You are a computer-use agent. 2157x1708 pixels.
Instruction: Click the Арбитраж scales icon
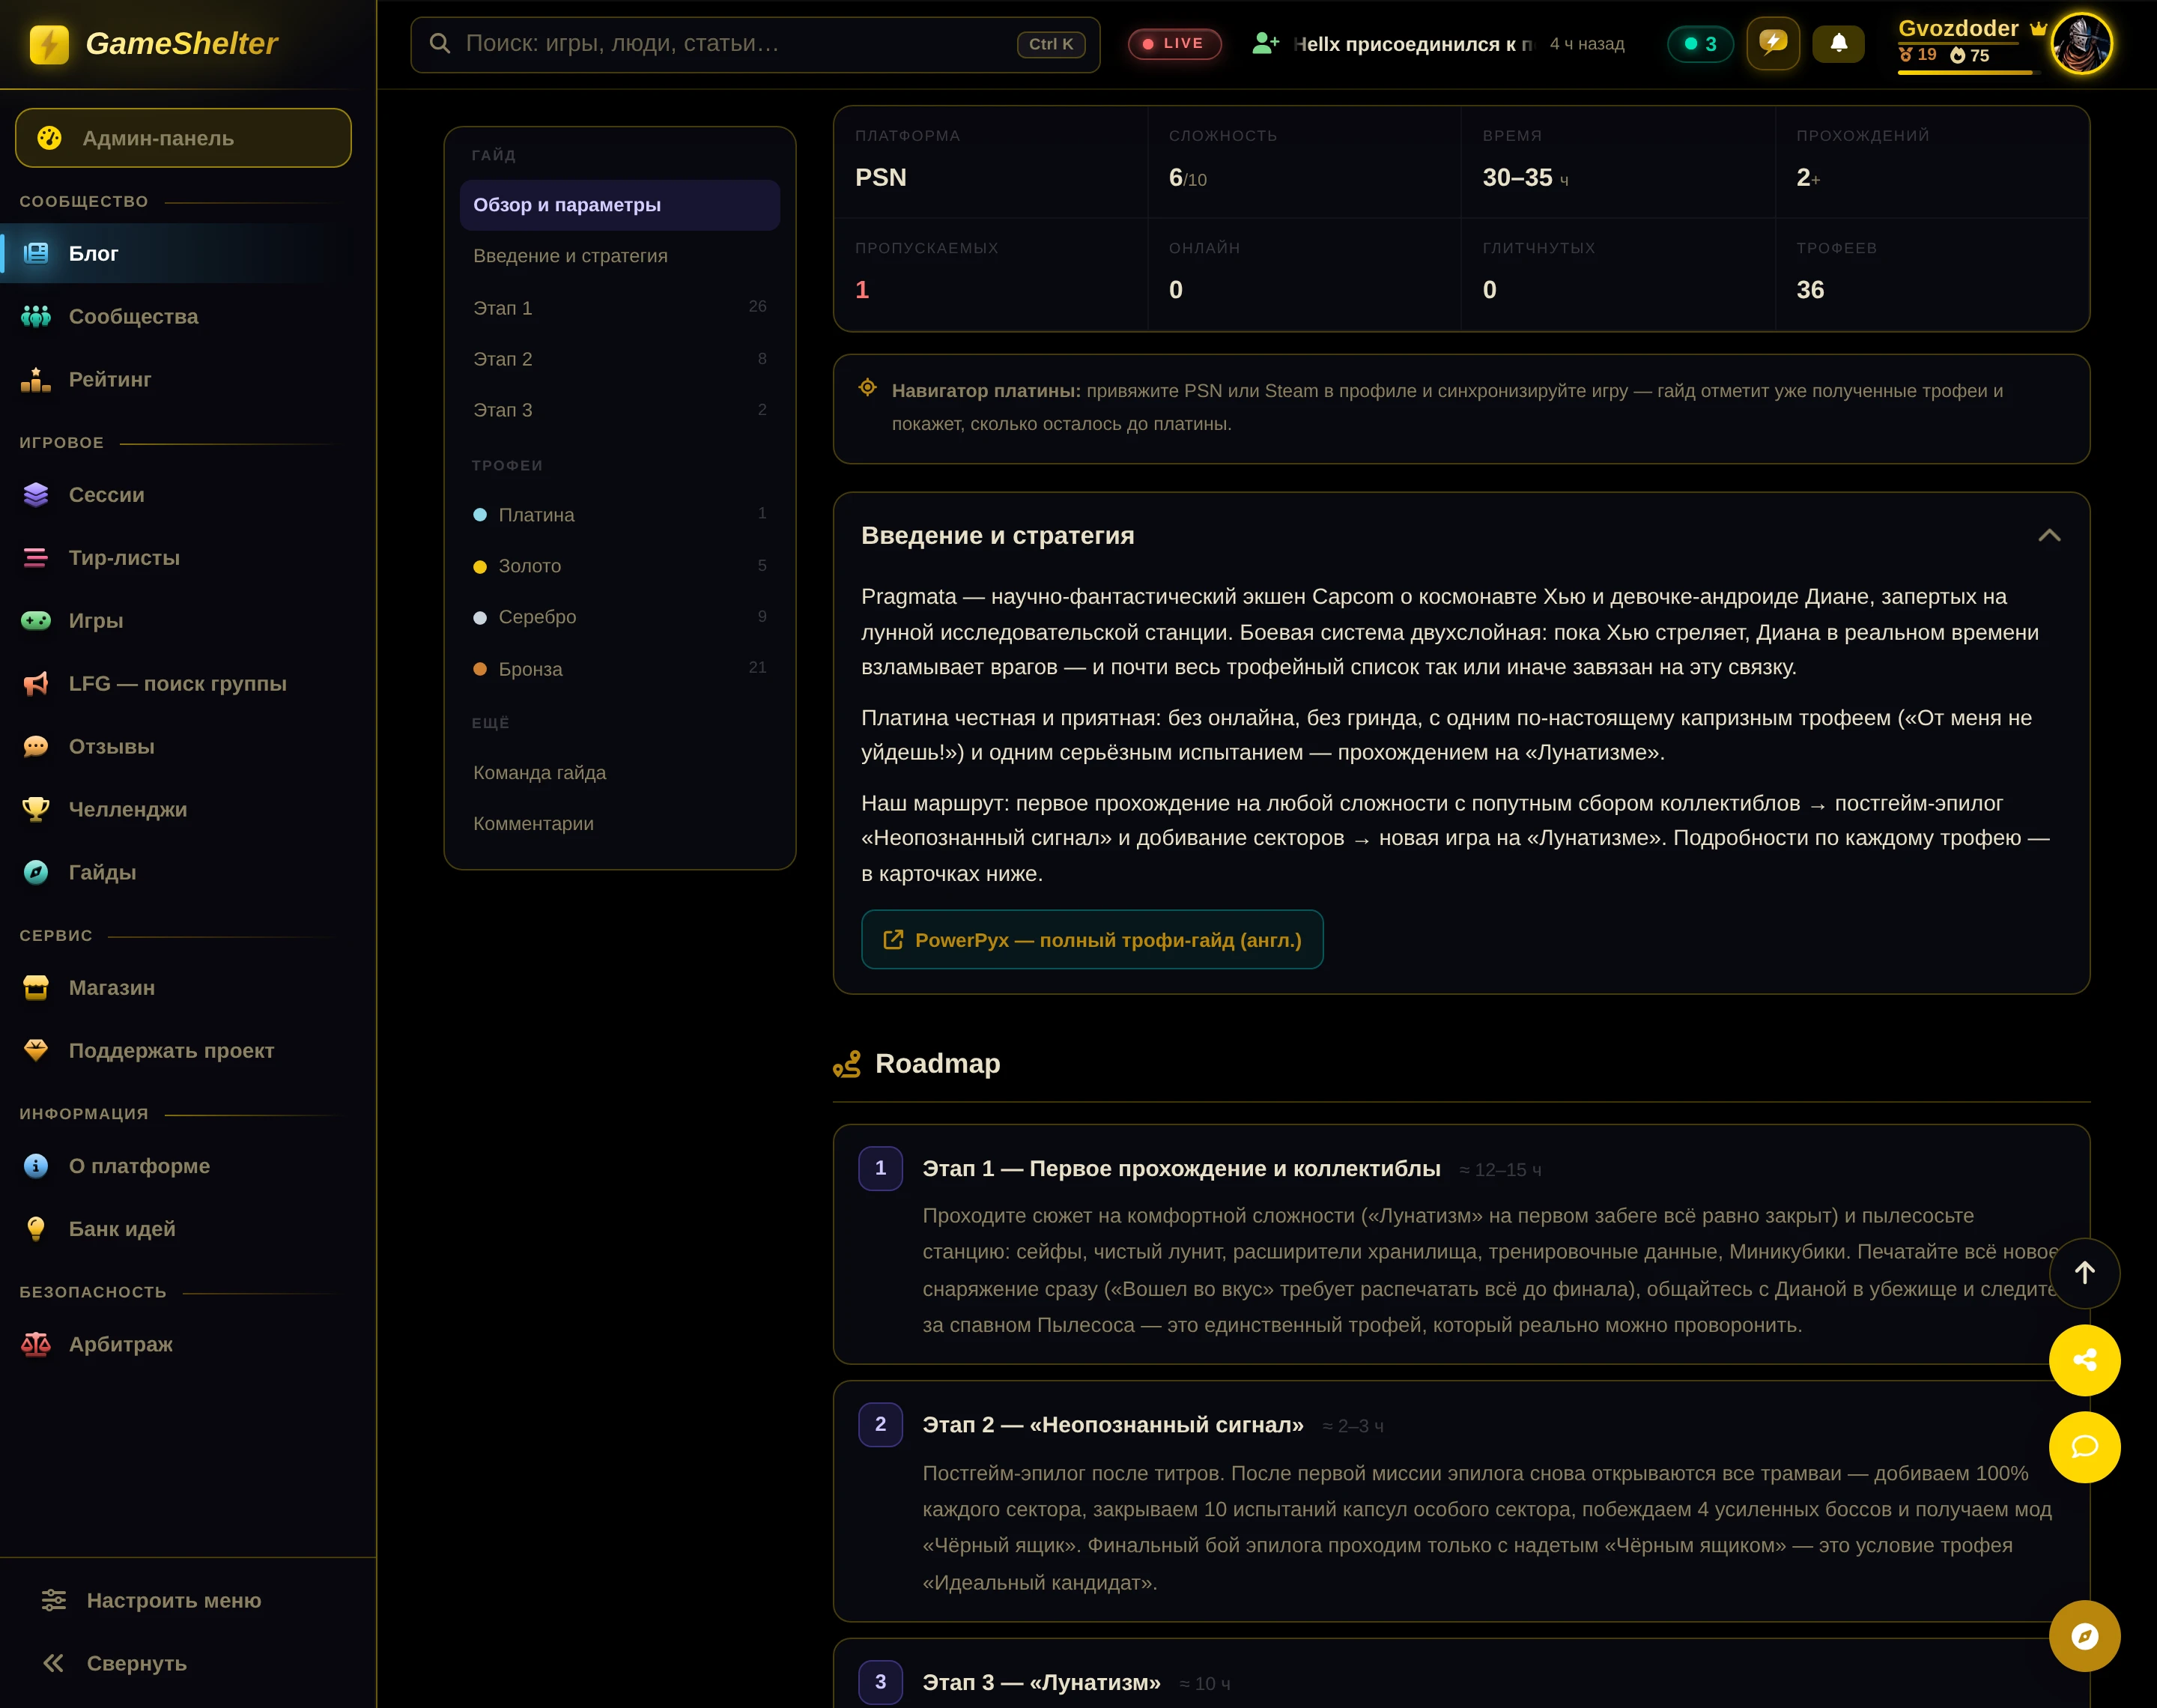(36, 1344)
